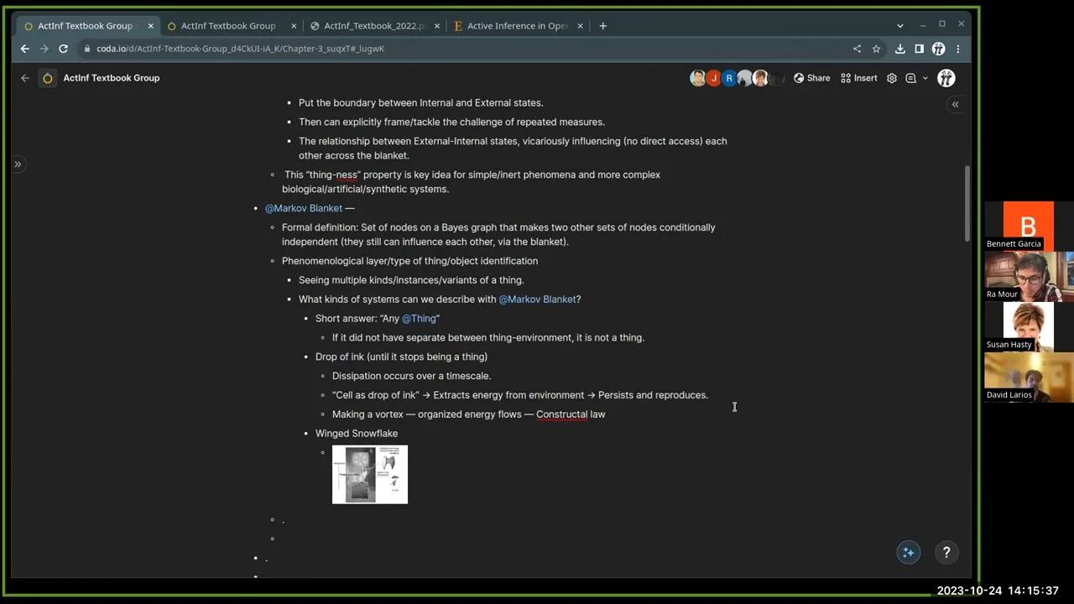The width and height of the screenshot is (1074, 604).
Task: Open the Chrome tab search dropdown
Action: [900, 26]
